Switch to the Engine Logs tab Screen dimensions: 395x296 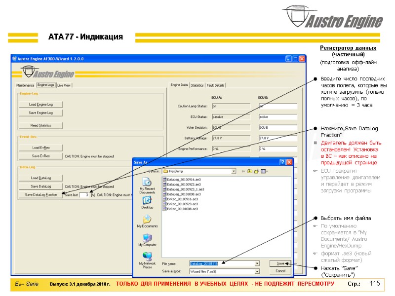click(x=46, y=85)
